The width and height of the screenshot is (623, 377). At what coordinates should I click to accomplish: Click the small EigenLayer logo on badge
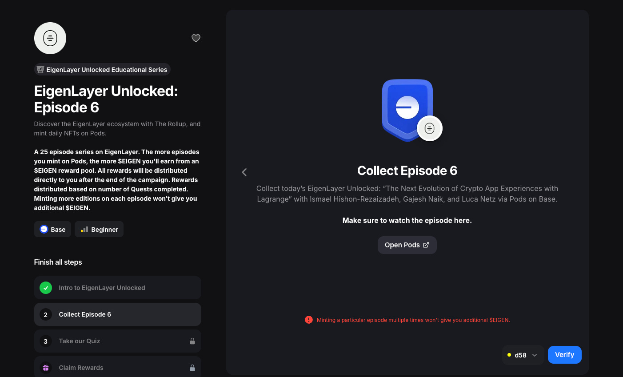430,128
